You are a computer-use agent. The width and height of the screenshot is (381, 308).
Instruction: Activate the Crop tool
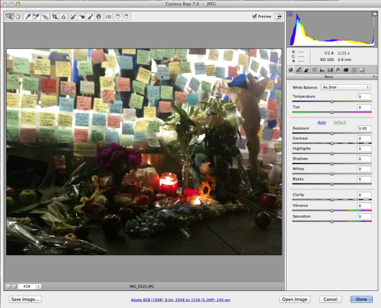56,16
